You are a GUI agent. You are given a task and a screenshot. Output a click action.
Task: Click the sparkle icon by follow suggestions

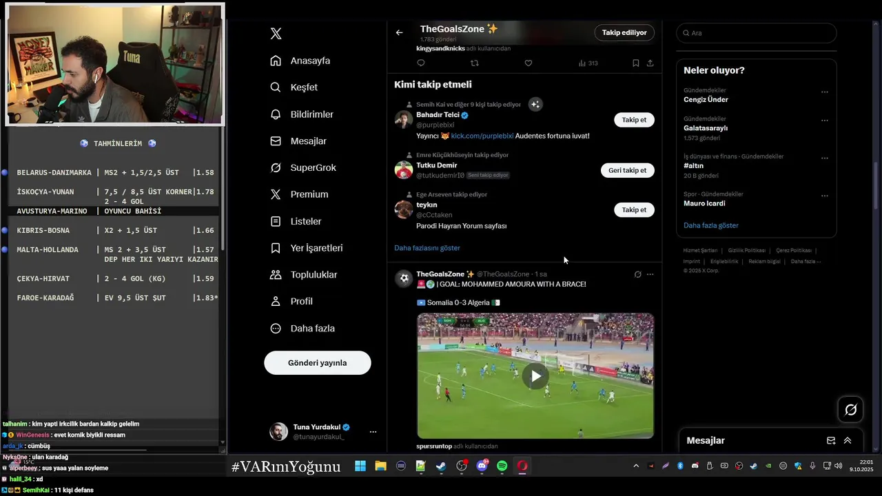coord(535,104)
